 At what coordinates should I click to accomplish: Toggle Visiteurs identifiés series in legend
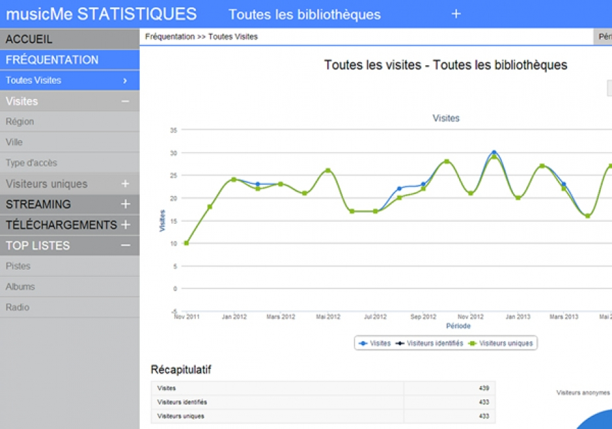pyautogui.click(x=429, y=343)
